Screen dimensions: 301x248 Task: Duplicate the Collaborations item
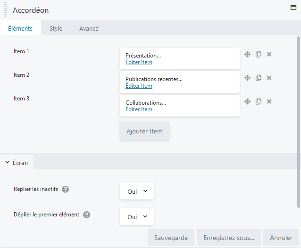259,101
